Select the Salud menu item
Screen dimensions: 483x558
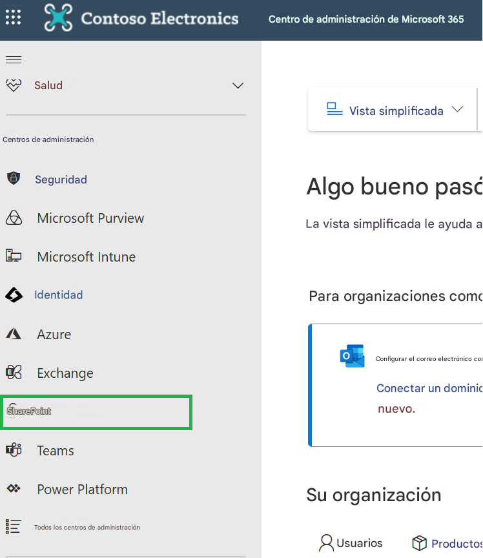(x=48, y=85)
